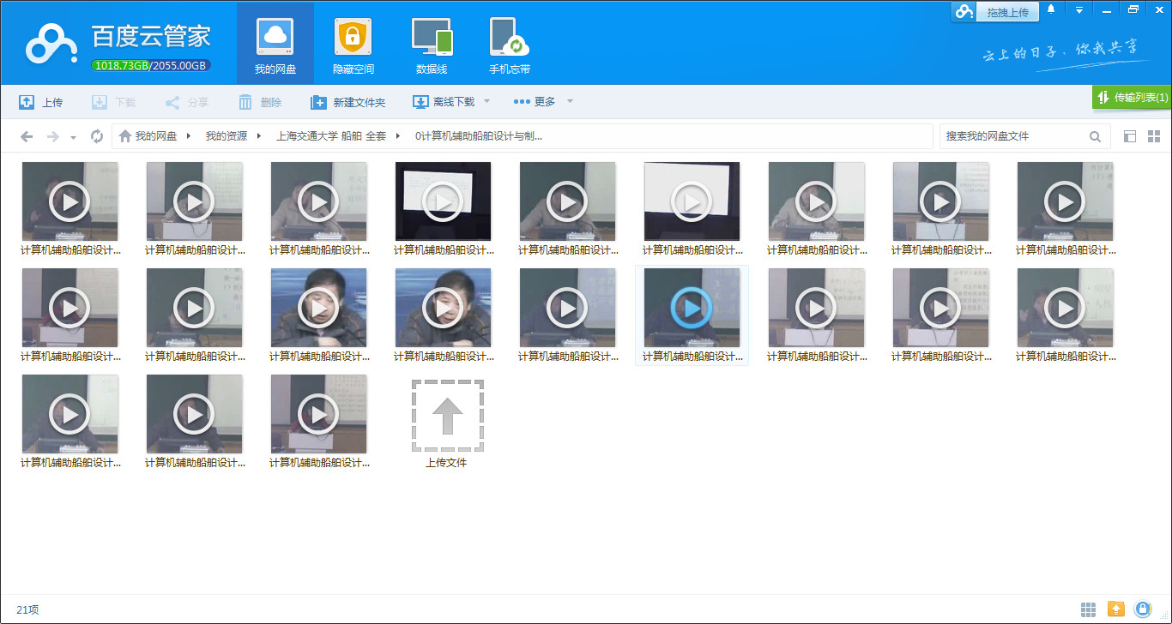Image resolution: width=1172 pixels, height=624 pixels.
Task: Click the 0计算机辅助船舶设计与制... breadcrumb
Action: pyautogui.click(x=479, y=136)
